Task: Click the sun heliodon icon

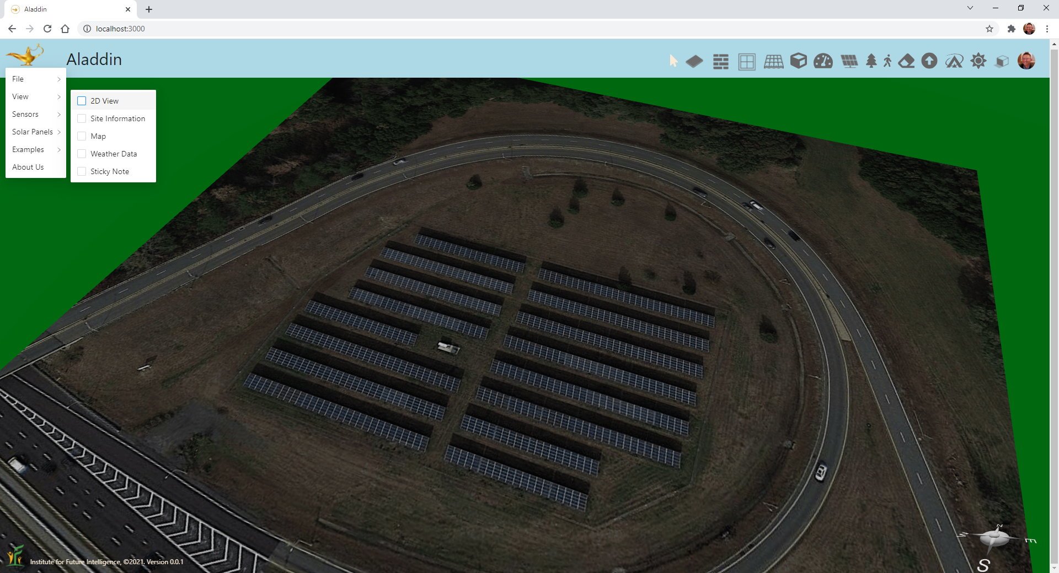Action: pos(978,61)
